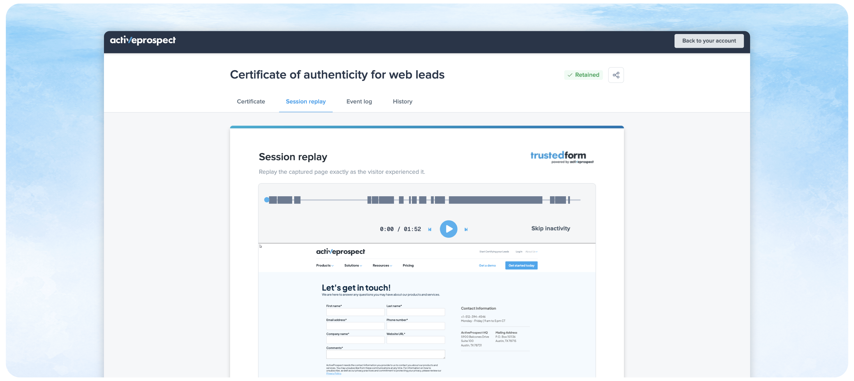Click the share icon button
This screenshot has height=381, width=854.
point(616,75)
